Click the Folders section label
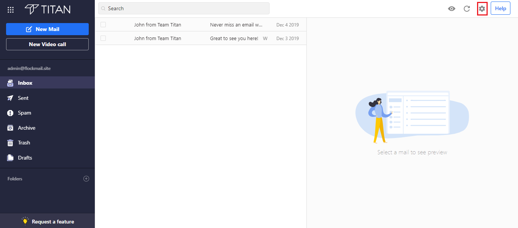This screenshot has width=518, height=228. tap(15, 179)
